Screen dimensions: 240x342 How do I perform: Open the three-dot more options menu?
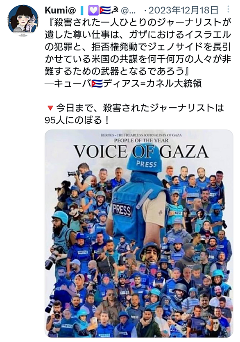click(x=228, y=9)
